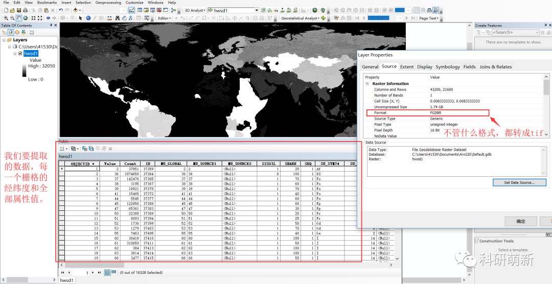Image resolution: width=552 pixels, height=284 pixels.
Task: Open the Geostatistical Analyst dropdown
Action: pyautogui.click(x=301, y=18)
